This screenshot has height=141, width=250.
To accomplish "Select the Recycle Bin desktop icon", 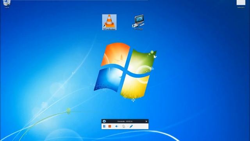I will 7,4.
